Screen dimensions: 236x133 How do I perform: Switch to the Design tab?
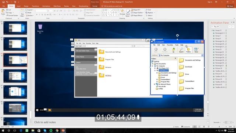coord(26,6)
